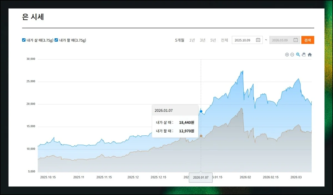Activate the selection zoom magnifier tool

point(298,55)
